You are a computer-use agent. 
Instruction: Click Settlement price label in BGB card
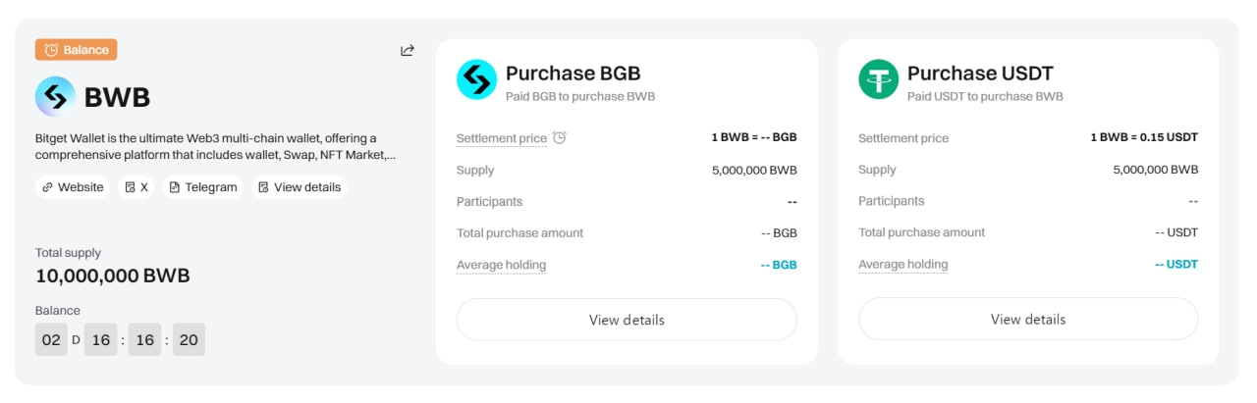click(502, 138)
